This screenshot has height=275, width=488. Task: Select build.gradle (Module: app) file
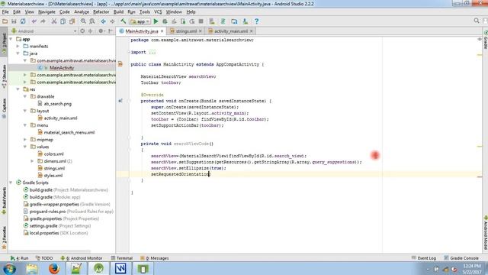coord(55,197)
